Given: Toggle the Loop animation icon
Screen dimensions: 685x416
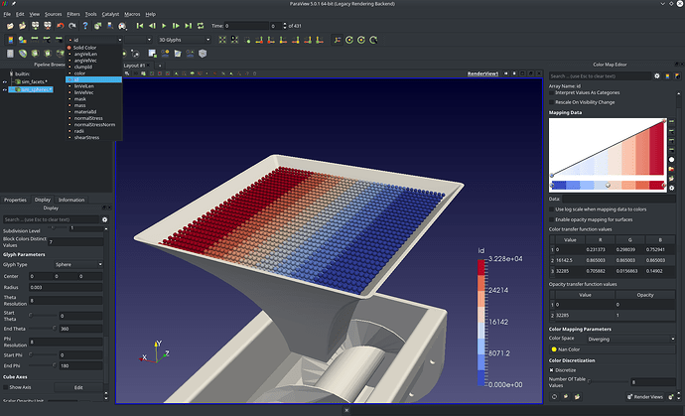Looking at the screenshot, I should point(201,26).
